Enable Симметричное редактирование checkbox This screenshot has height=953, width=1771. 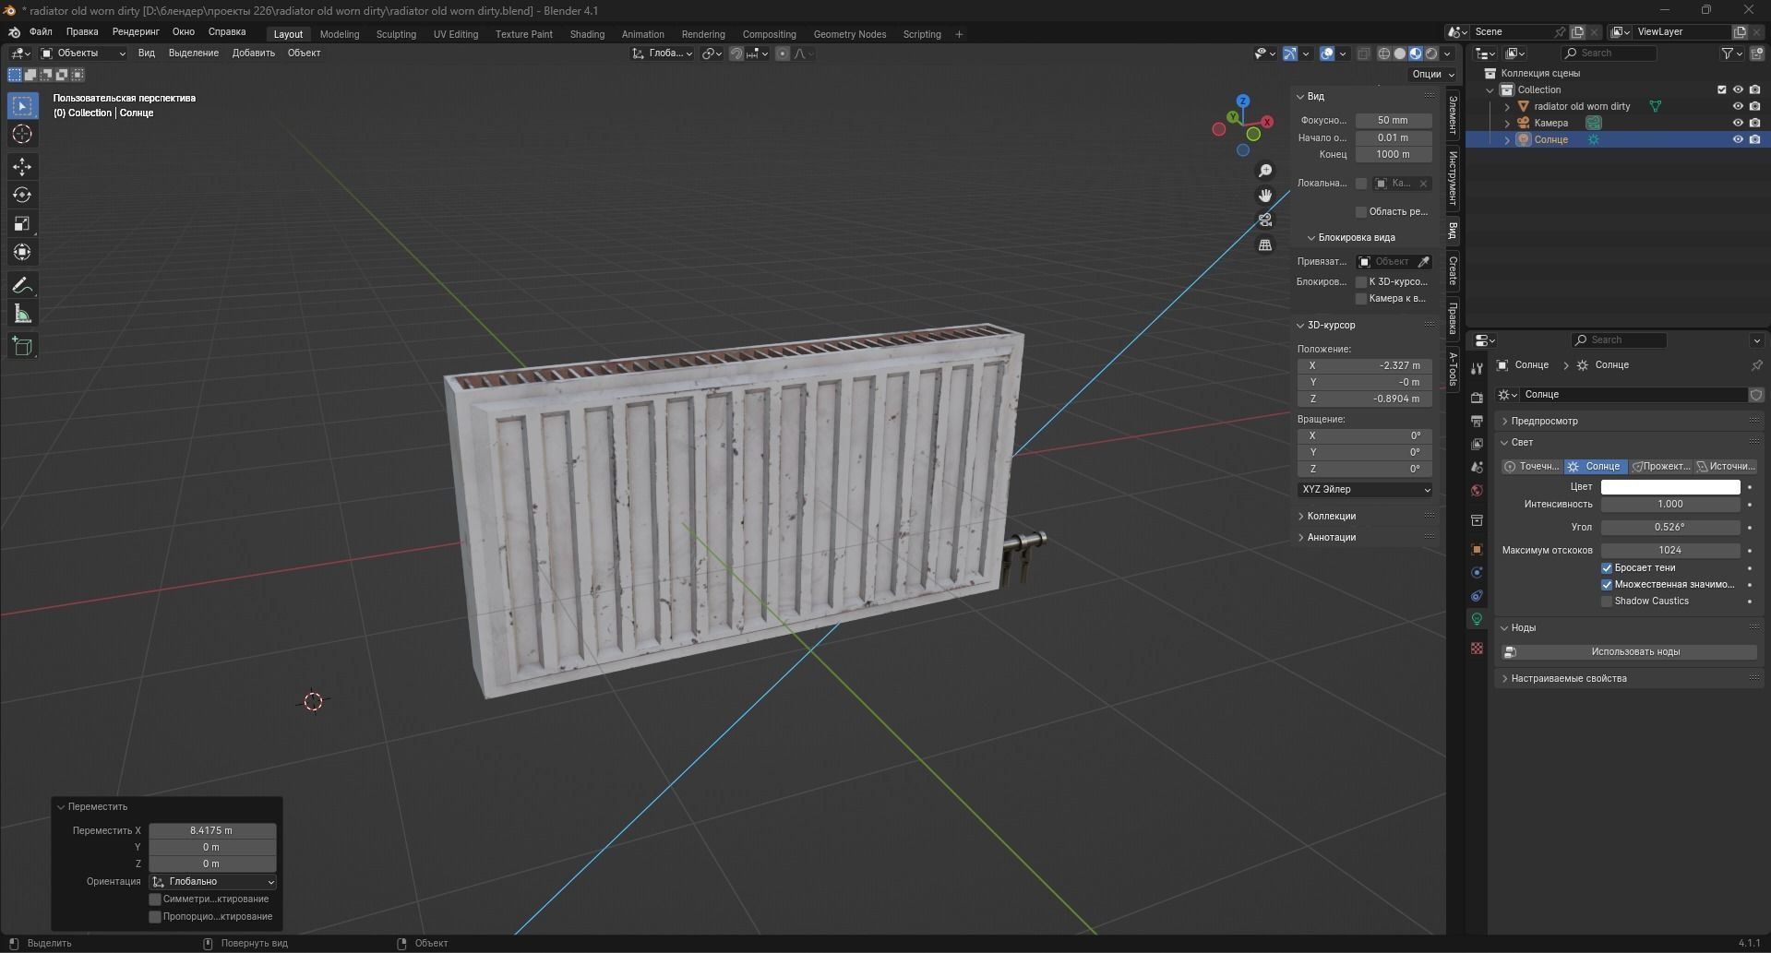[155, 899]
